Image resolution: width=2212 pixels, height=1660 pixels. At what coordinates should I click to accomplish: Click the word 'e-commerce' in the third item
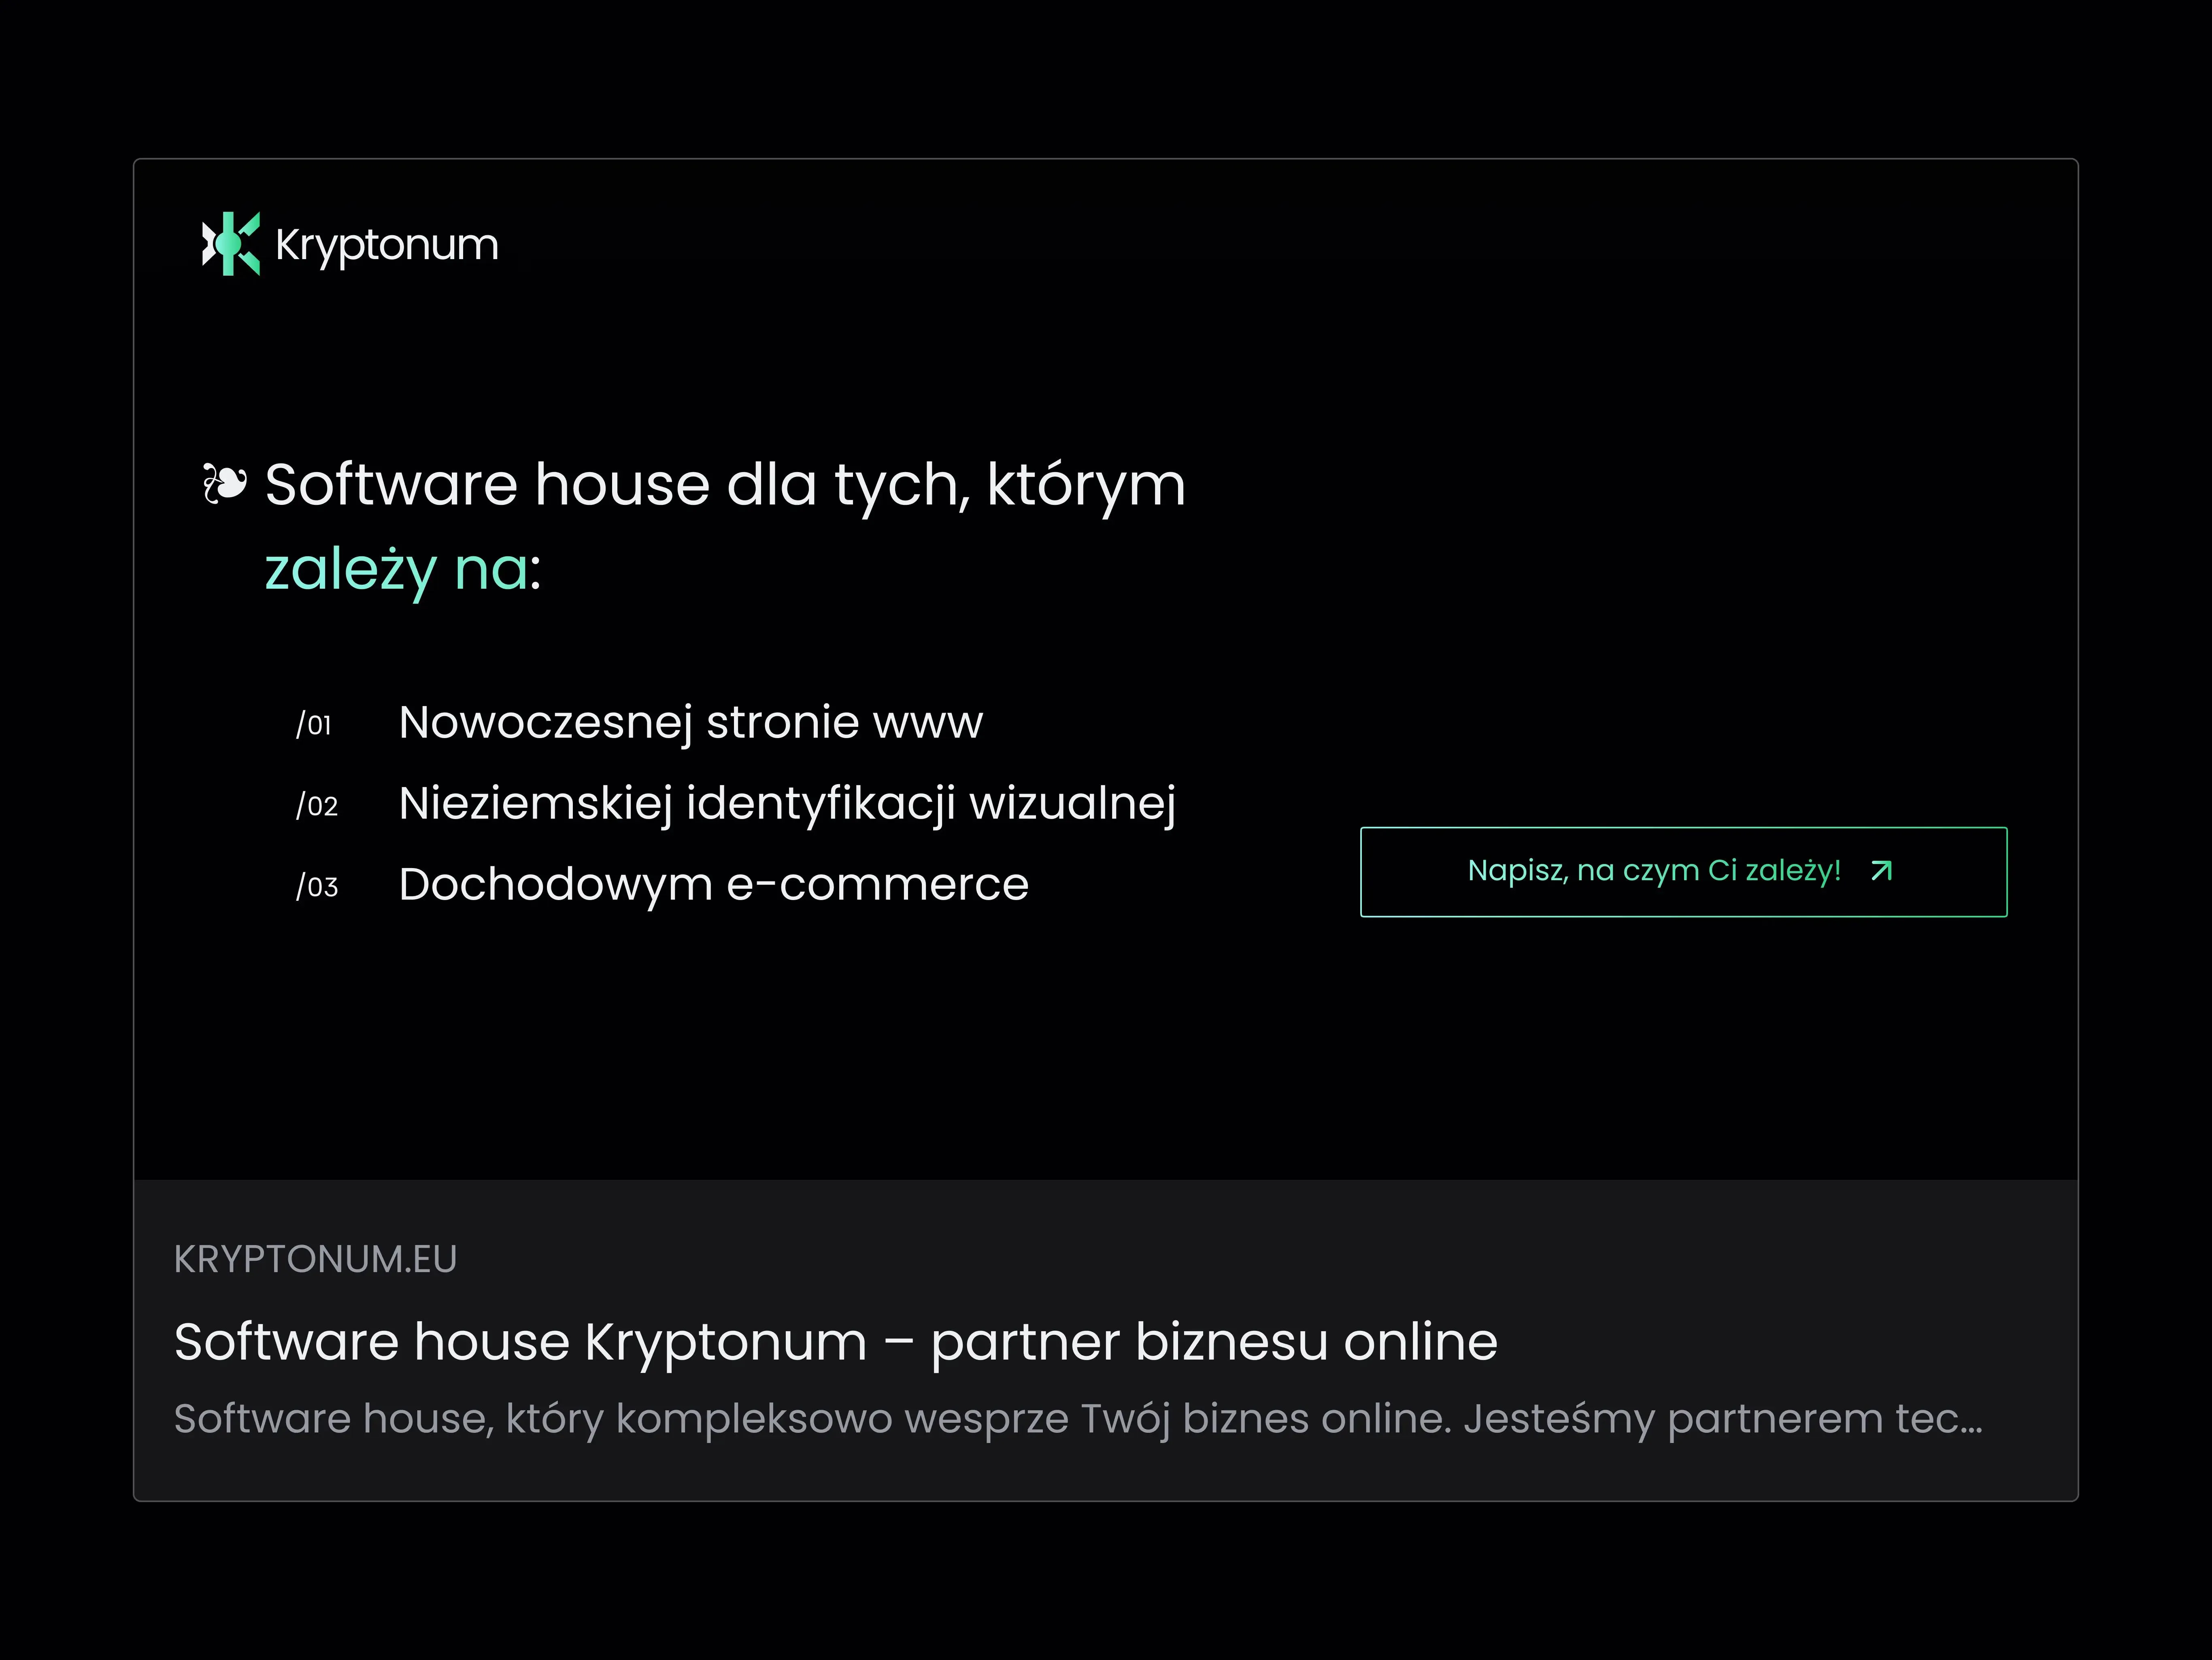tap(877, 884)
